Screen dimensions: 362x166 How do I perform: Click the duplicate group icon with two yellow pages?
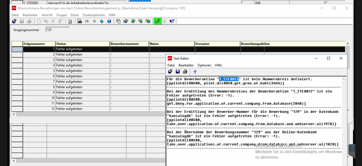[119, 21]
